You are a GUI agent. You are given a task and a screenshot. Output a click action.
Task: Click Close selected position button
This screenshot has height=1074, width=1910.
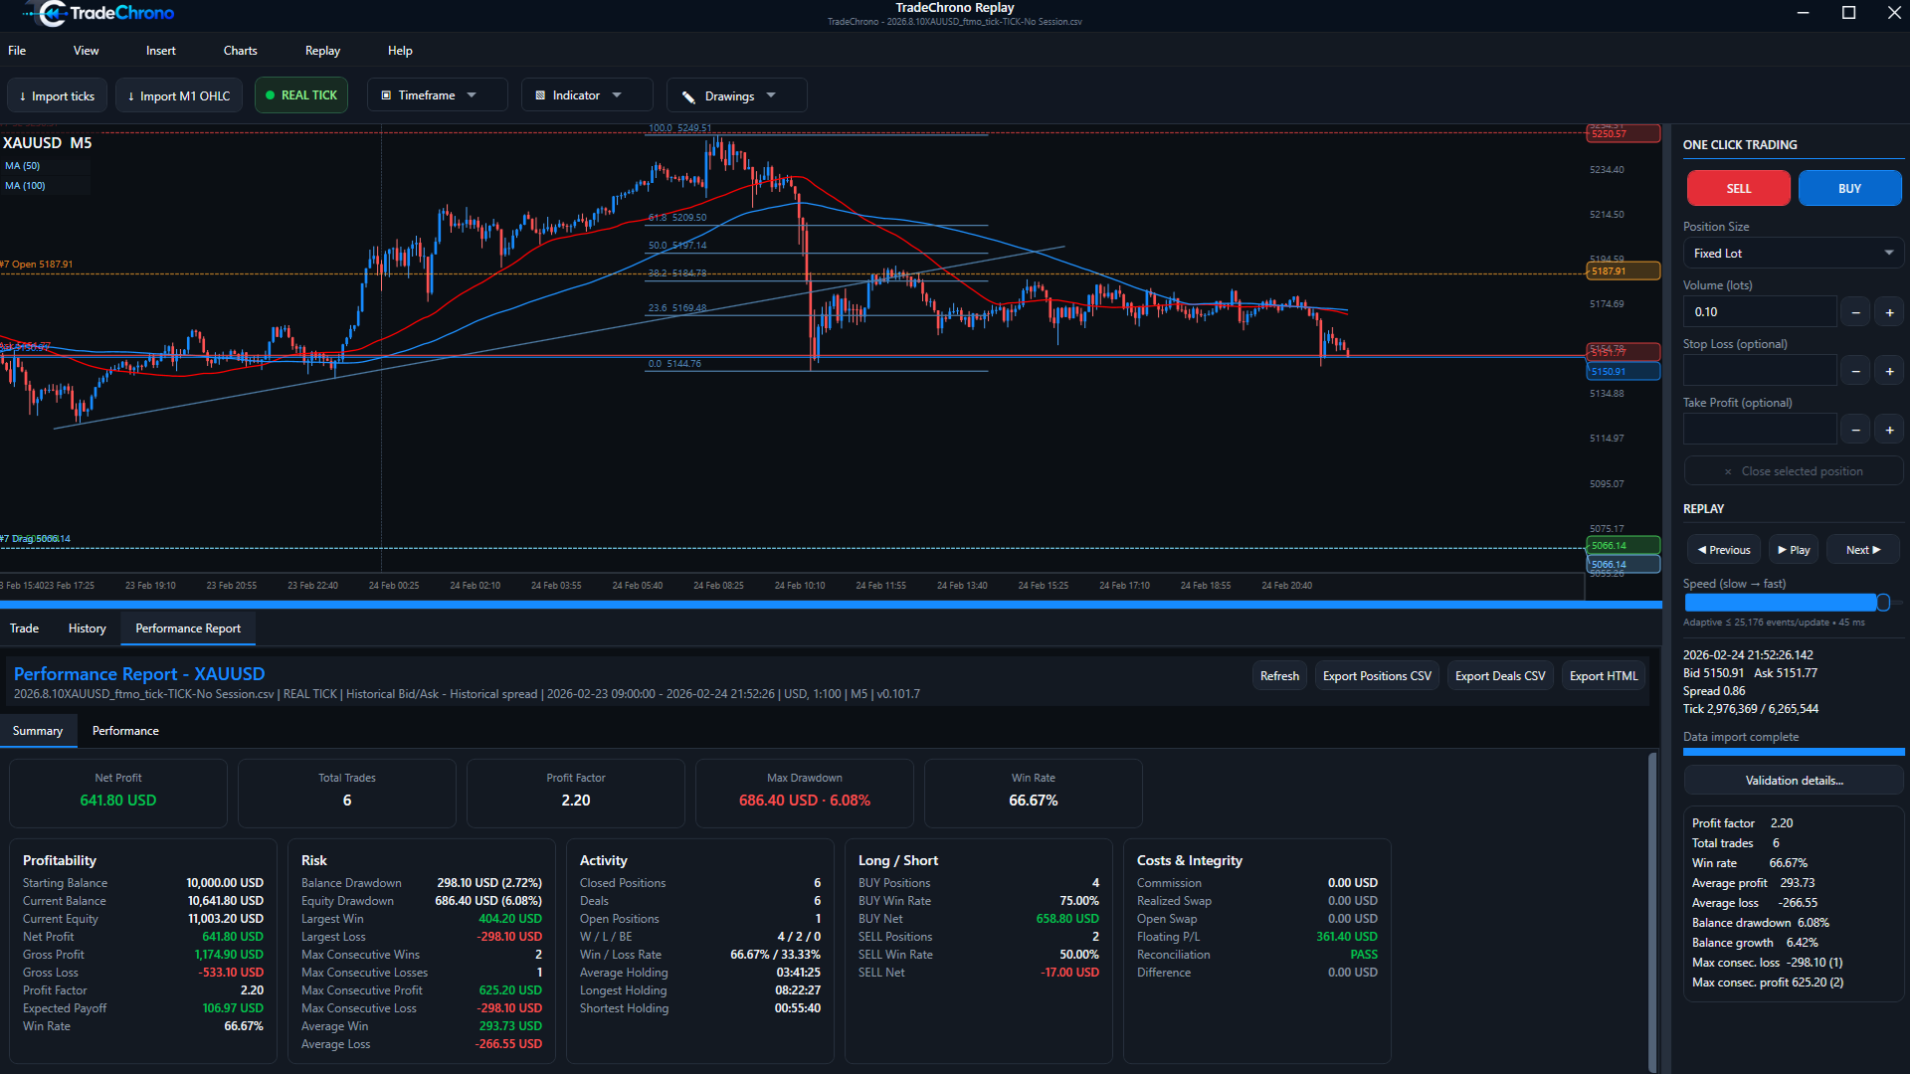pyautogui.click(x=1794, y=471)
